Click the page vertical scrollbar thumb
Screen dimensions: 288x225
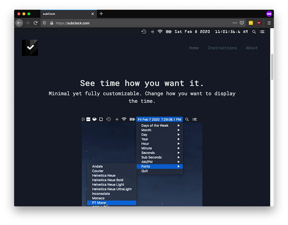(272, 67)
